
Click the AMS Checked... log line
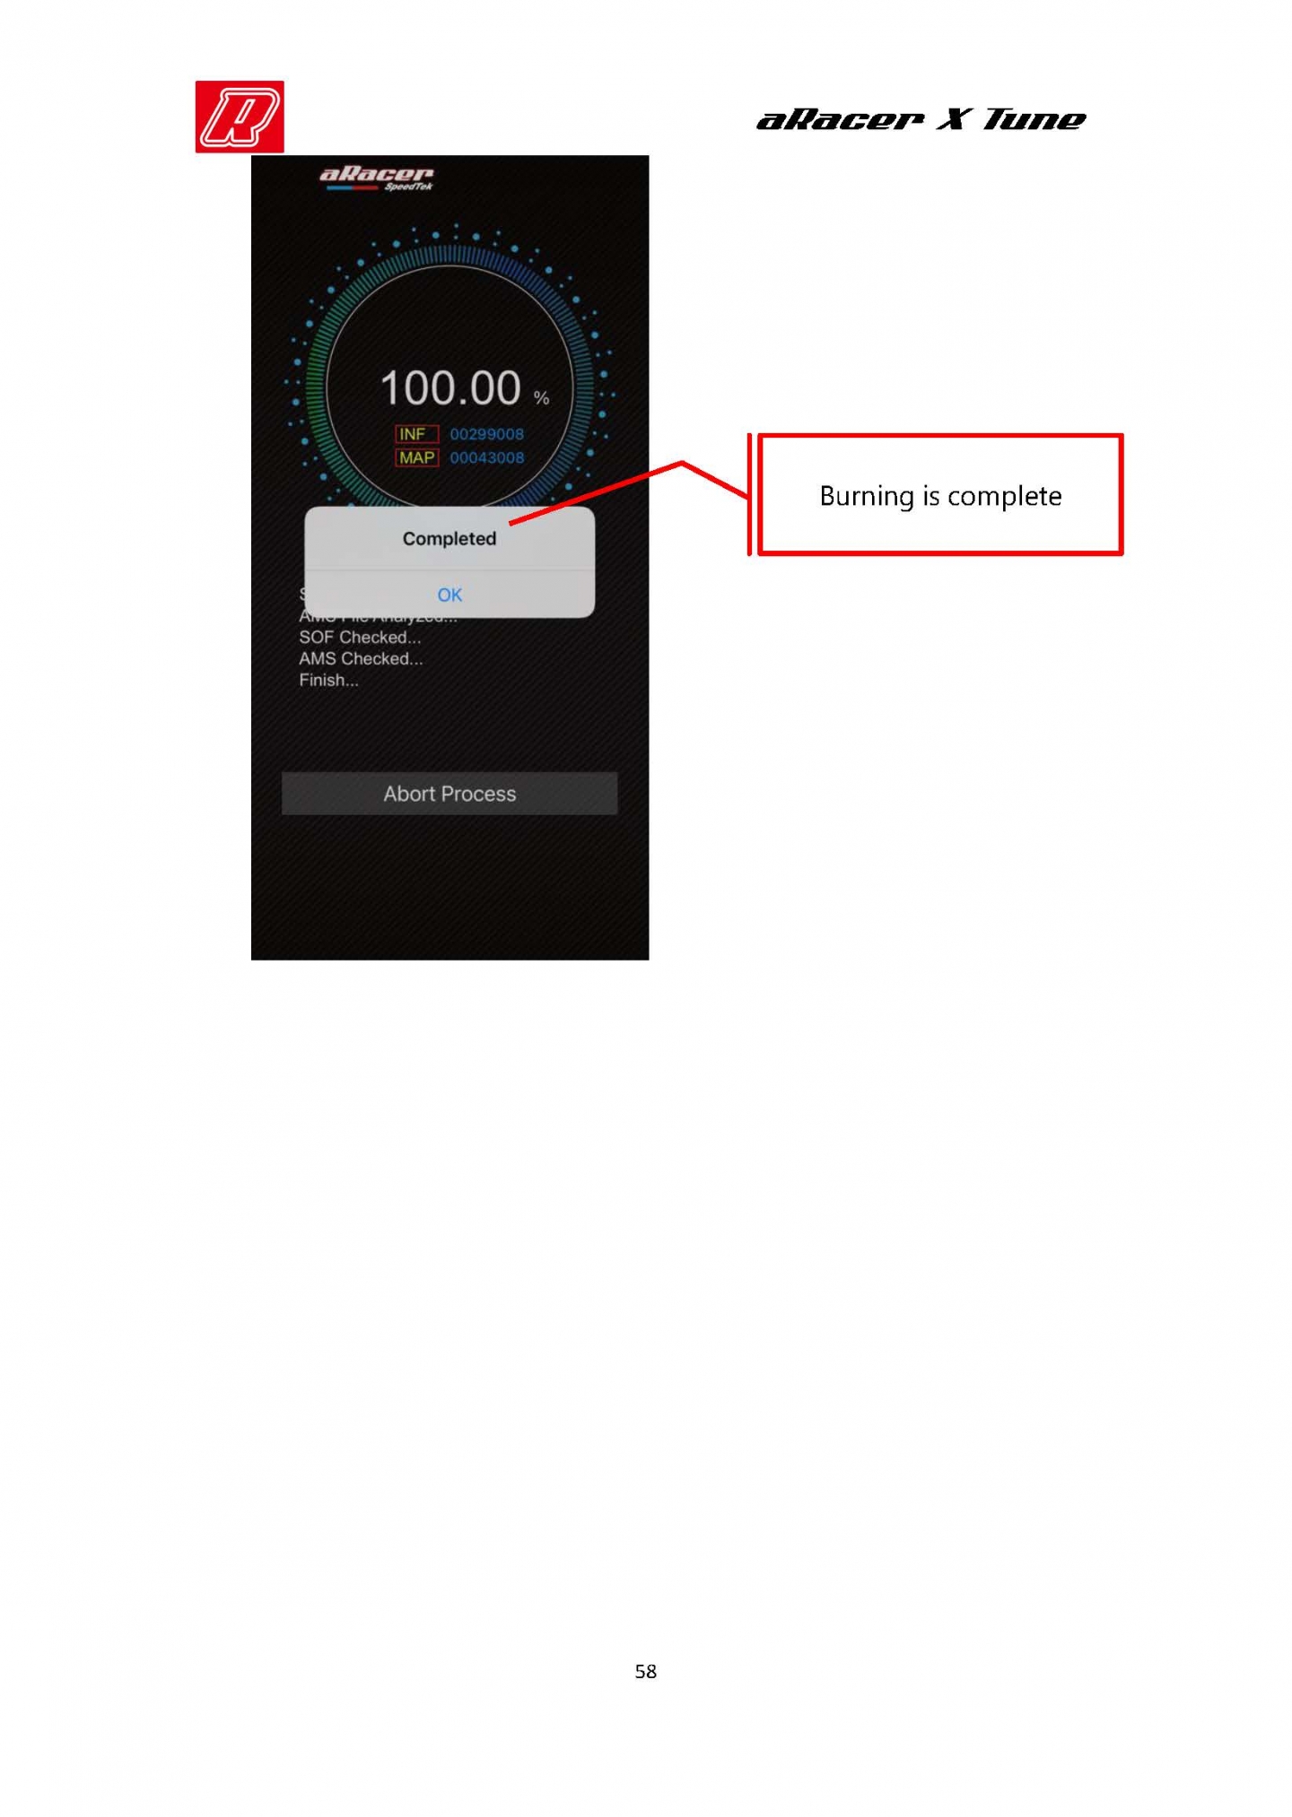[x=361, y=658]
